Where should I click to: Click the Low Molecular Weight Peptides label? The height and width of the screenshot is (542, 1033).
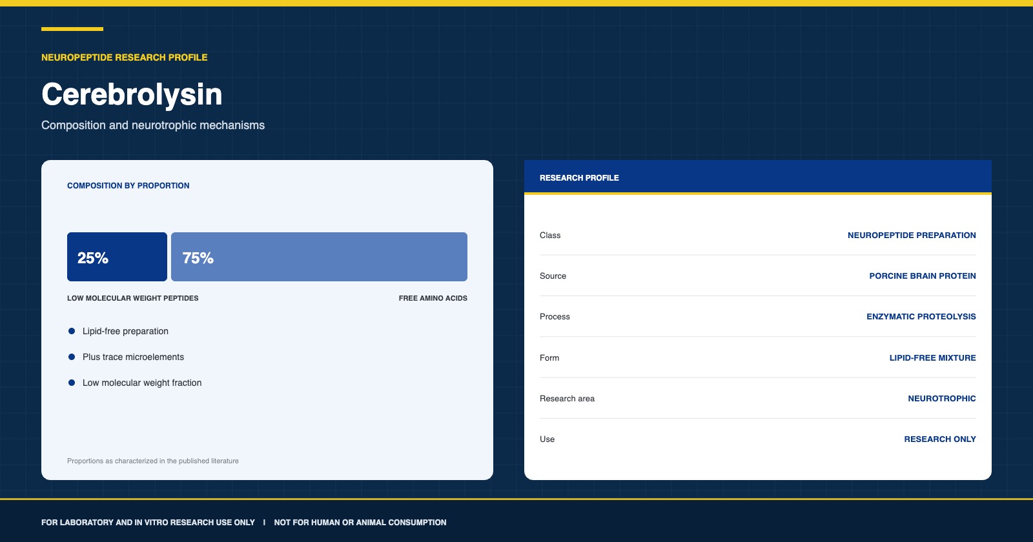(133, 298)
